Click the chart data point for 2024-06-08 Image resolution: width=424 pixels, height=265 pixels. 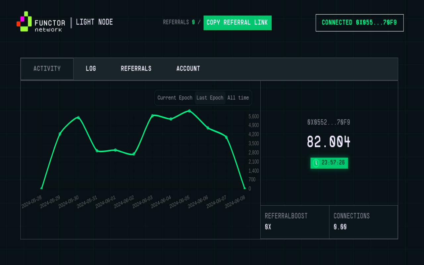coord(245,188)
